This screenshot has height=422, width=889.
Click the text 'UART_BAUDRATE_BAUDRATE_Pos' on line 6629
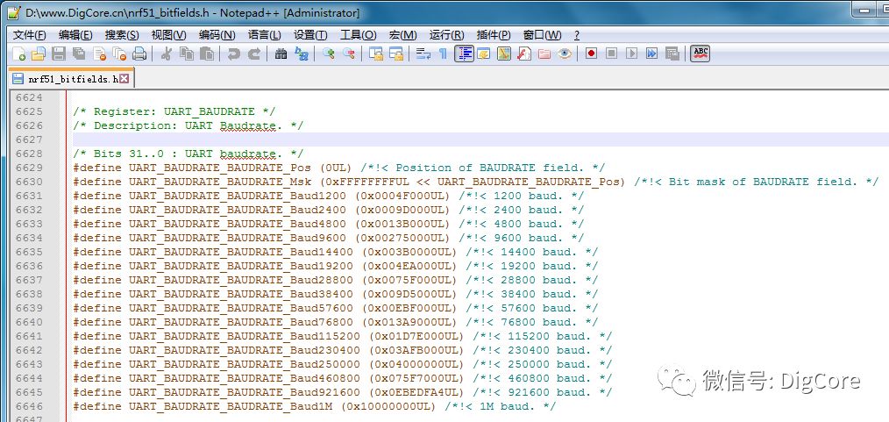tap(221, 168)
